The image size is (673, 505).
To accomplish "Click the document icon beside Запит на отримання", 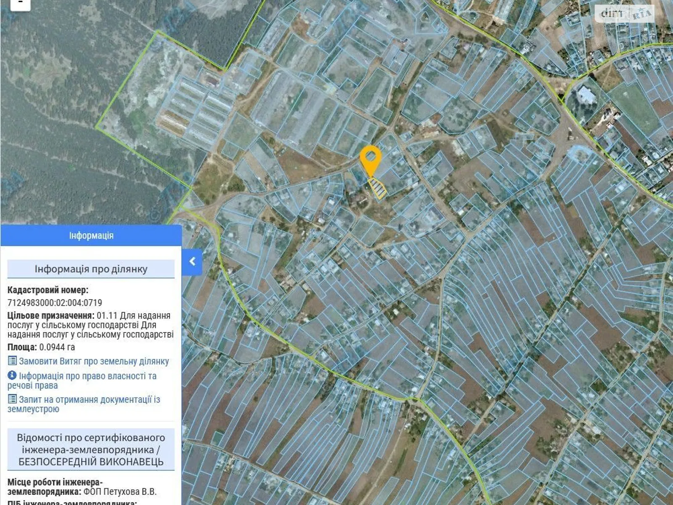I will pyautogui.click(x=12, y=399).
